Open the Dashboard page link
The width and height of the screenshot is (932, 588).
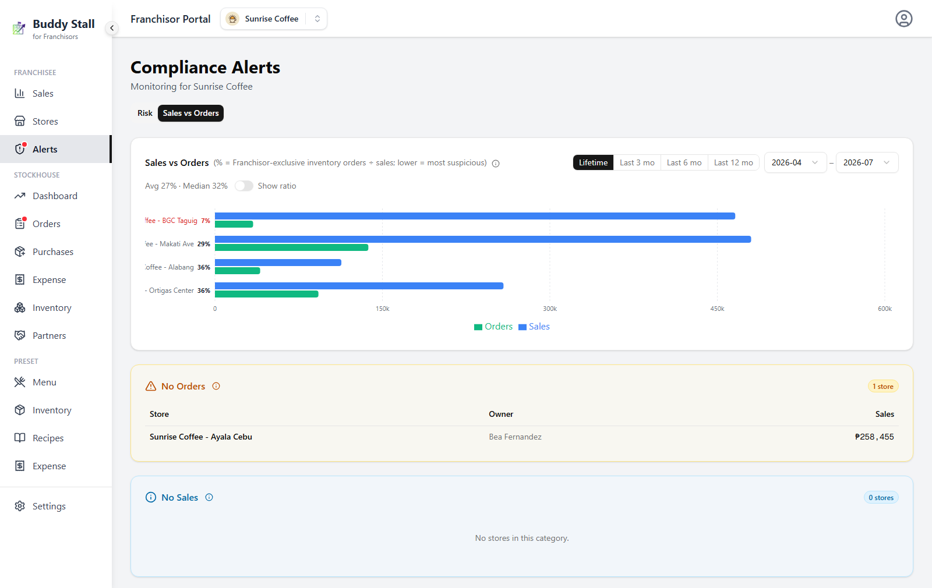(56, 196)
